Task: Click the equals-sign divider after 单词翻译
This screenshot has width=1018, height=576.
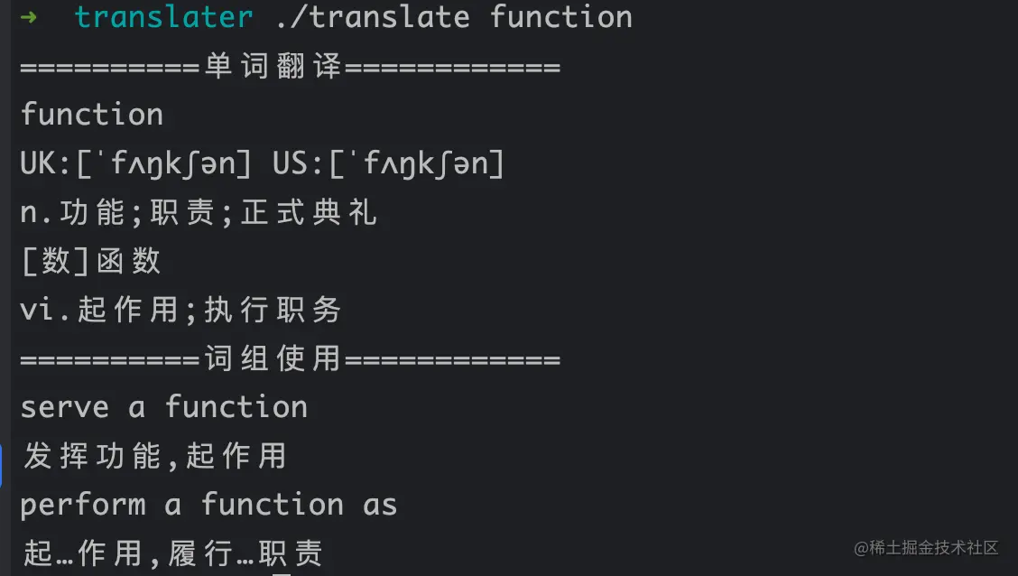Action: [x=453, y=67]
